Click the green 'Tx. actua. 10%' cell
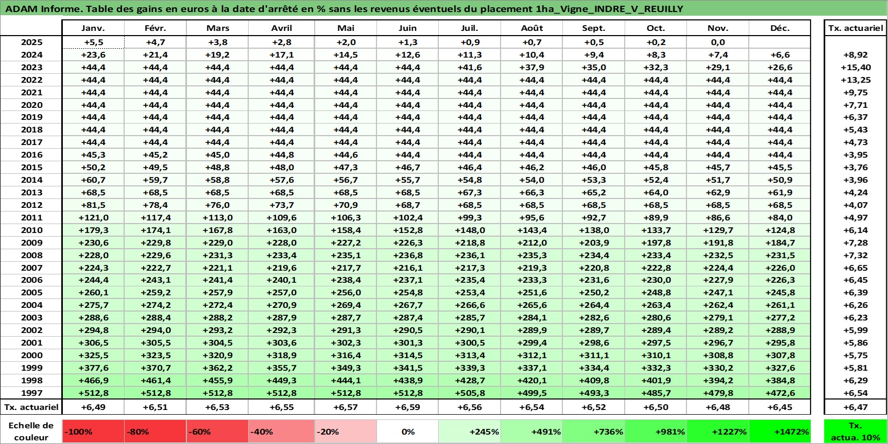The image size is (888, 444). click(856, 431)
